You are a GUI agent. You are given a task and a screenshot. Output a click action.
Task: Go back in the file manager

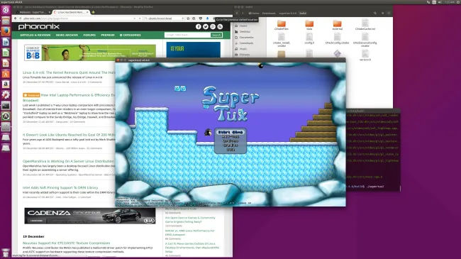(237, 13)
